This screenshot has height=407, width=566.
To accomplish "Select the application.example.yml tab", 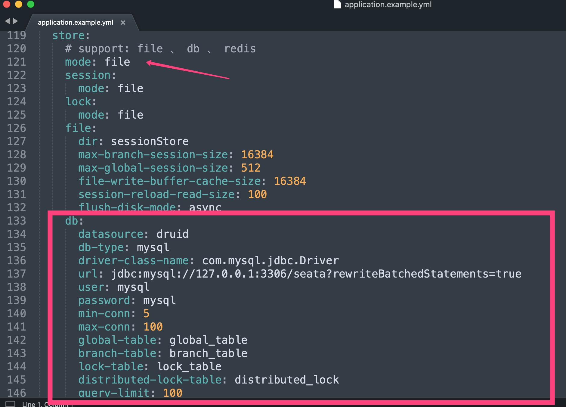I will [76, 23].
